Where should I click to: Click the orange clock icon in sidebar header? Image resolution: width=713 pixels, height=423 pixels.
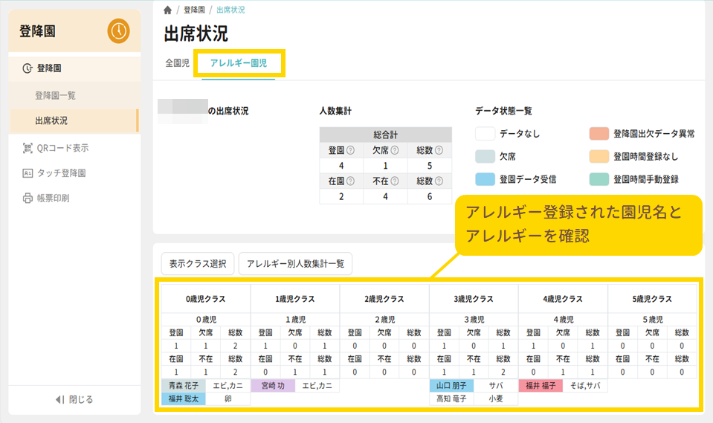point(118,31)
